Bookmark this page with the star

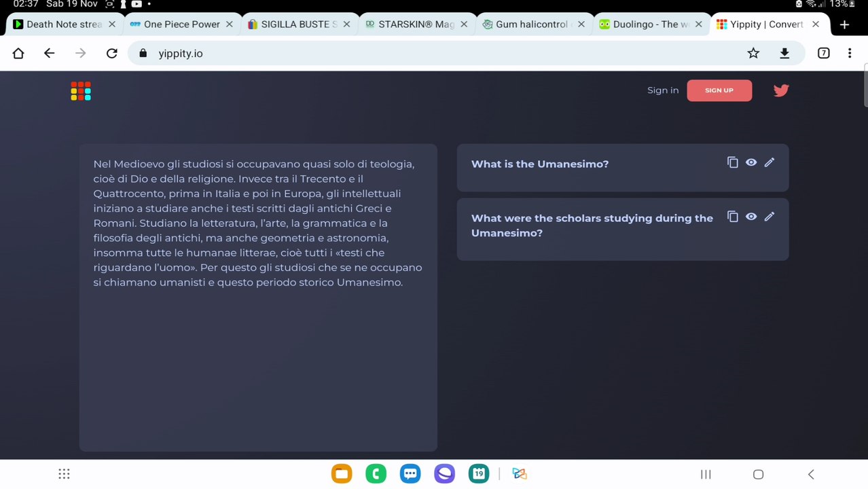[753, 53]
